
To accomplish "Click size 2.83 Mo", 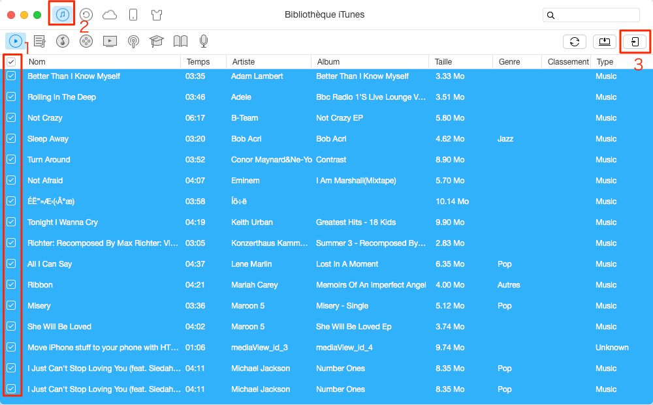I will point(450,243).
